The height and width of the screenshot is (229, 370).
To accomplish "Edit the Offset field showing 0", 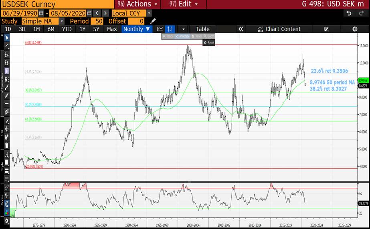I will [136, 21].
